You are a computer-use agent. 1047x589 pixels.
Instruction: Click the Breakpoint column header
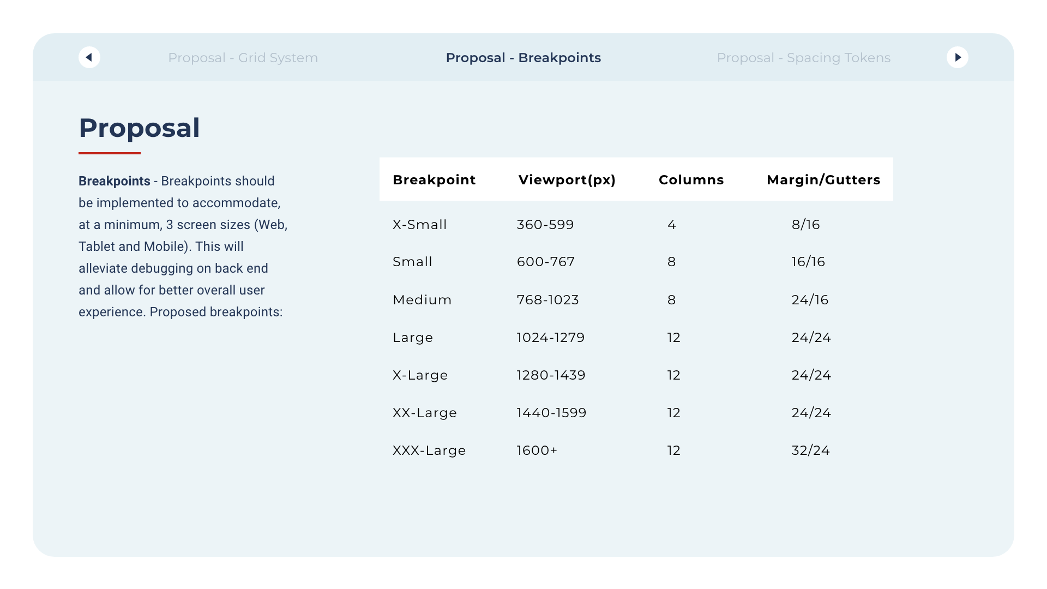click(x=434, y=180)
